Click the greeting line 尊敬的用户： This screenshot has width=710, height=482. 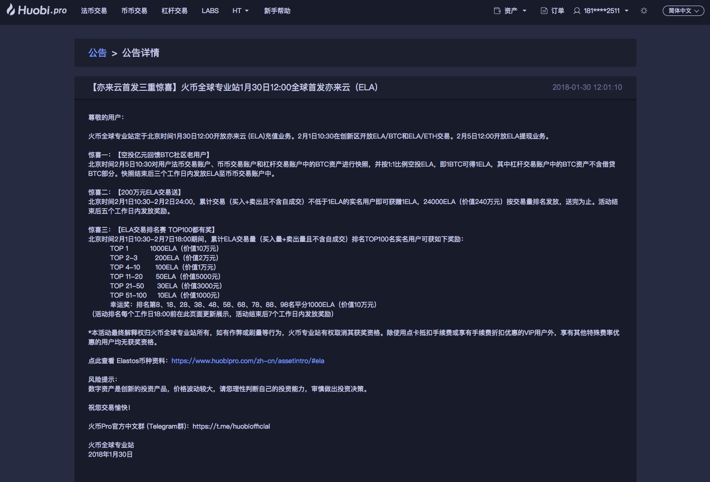(x=106, y=117)
